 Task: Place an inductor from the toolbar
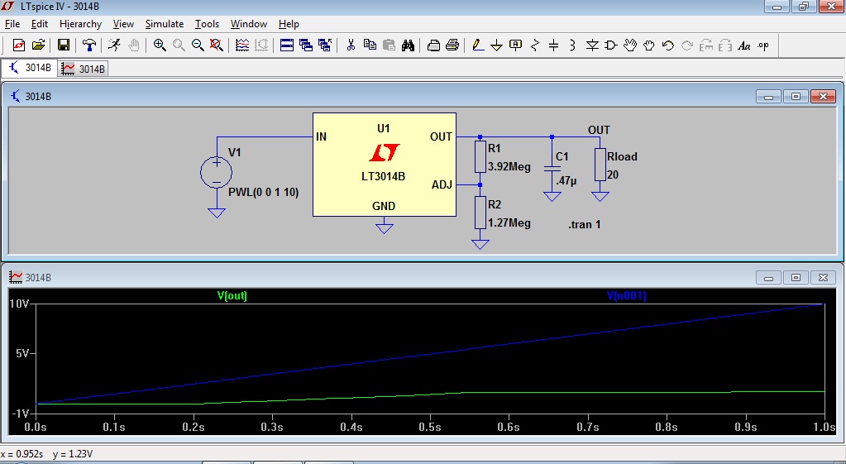pyautogui.click(x=572, y=45)
